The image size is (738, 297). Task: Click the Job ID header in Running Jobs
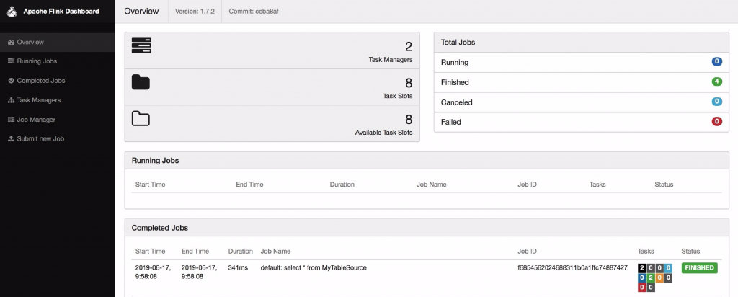pos(527,185)
